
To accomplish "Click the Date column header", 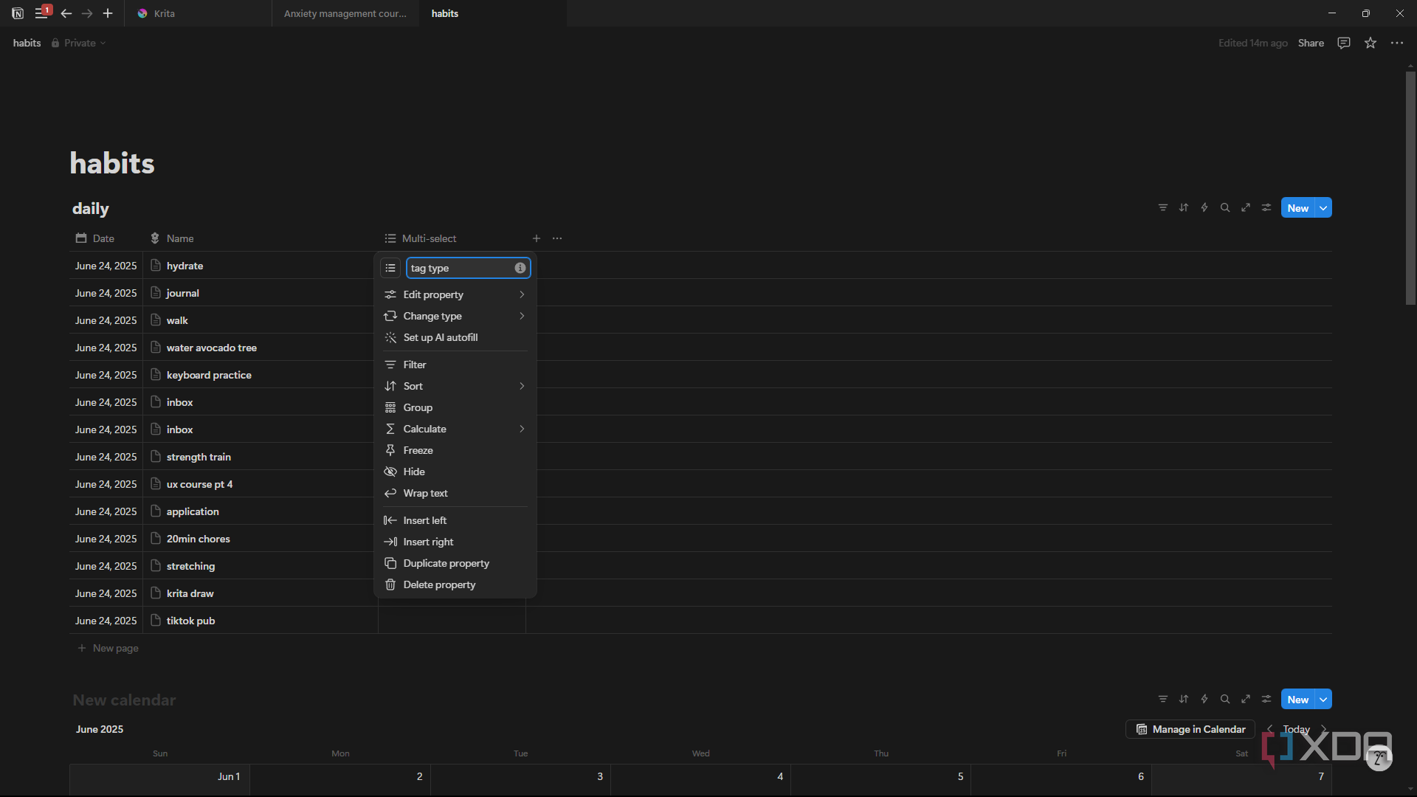I will coord(106,238).
